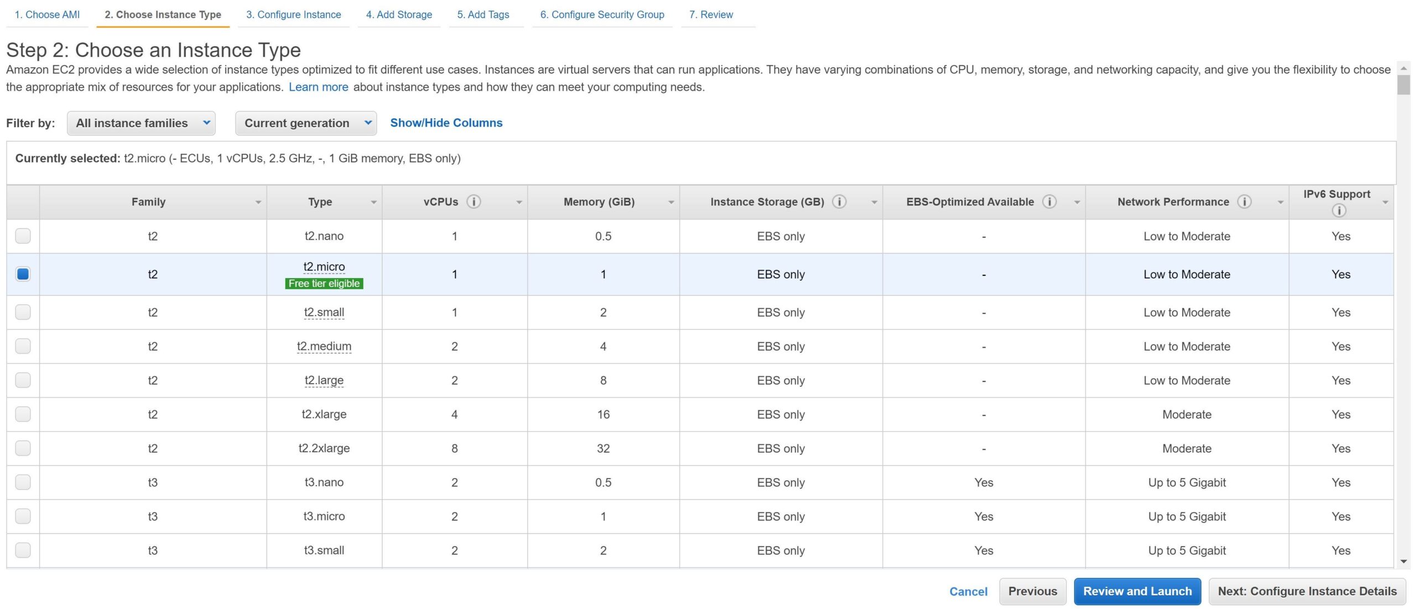Switch to 4. Add Storage tab
Screen dimensions: 1416x609
coord(399,15)
